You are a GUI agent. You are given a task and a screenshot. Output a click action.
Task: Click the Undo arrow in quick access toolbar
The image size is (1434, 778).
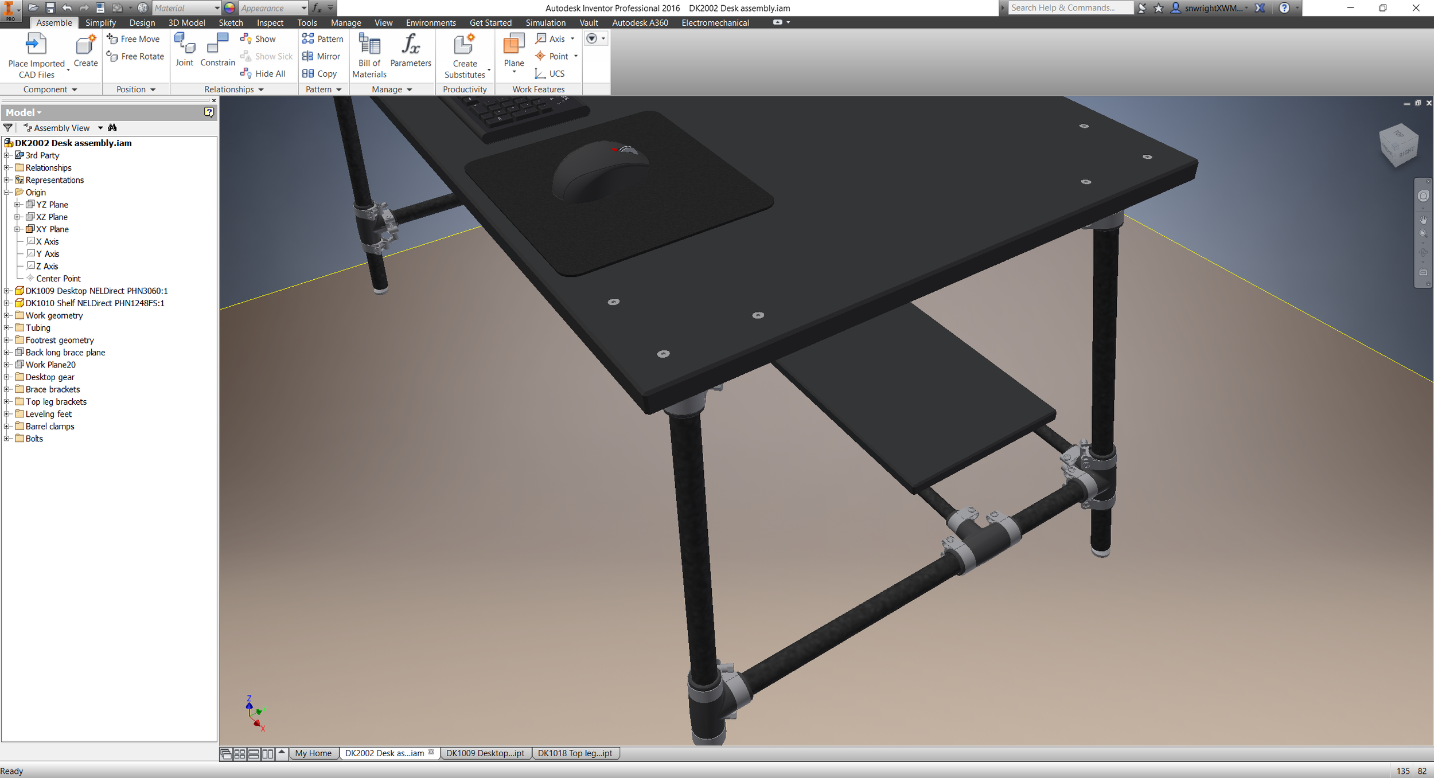pyautogui.click(x=67, y=7)
